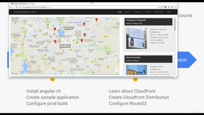This screenshot has height=115, width=204.
Task: Click Nehru Zoological Park label
Action: coord(48,59)
